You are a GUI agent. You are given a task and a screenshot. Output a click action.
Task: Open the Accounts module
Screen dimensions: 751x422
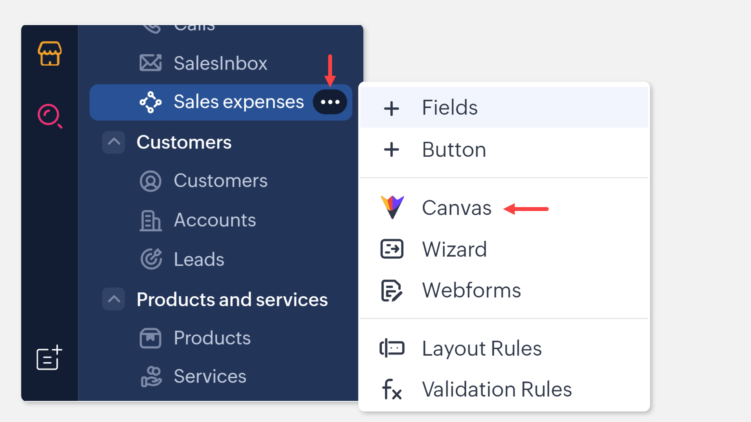pyautogui.click(x=215, y=220)
